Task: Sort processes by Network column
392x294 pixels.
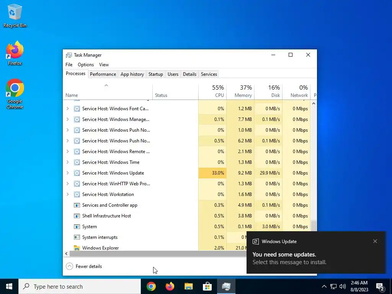Action: [x=297, y=91]
